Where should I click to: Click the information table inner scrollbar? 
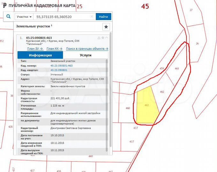pyautogui.click(x=107, y=105)
